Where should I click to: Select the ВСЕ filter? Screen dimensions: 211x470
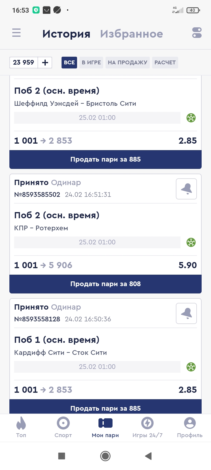[69, 63]
